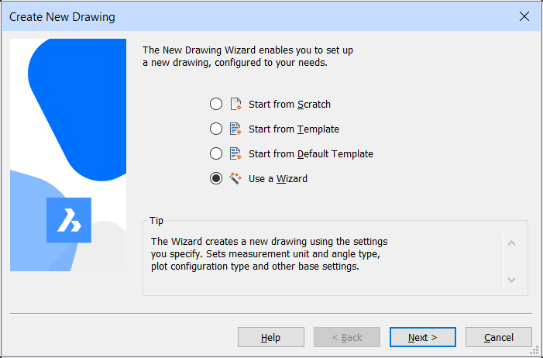This screenshot has height=358, width=543.
Task: Click the BricsCAD logo square
Action: click(69, 220)
